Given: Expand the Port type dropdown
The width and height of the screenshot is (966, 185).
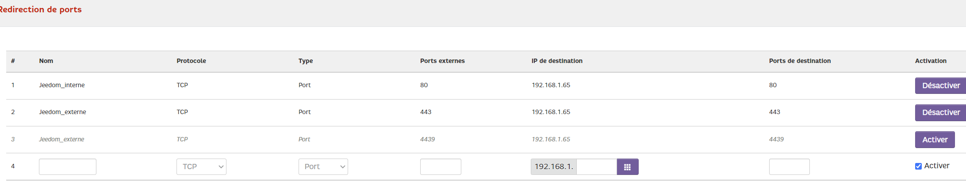Looking at the screenshot, I should [x=323, y=167].
